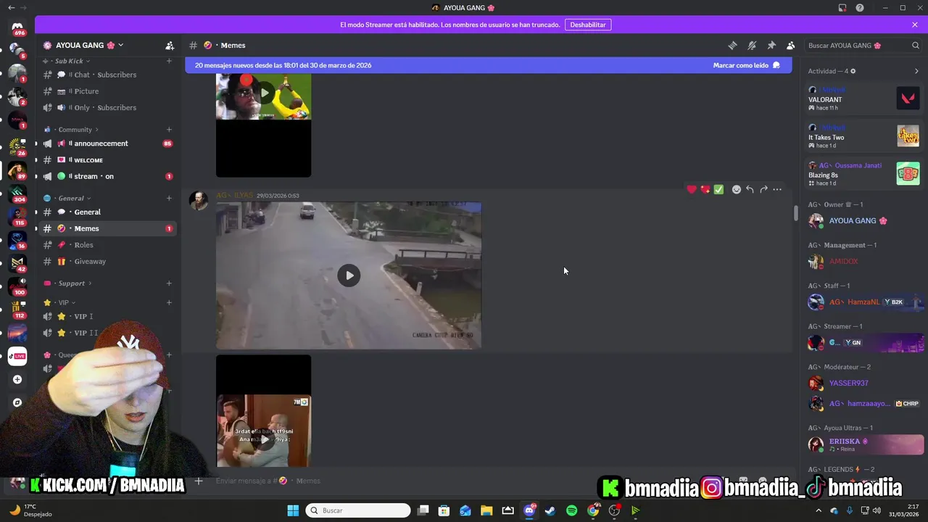This screenshot has height=522, width=928.
Task: Reply to the ILYAS message
Action: pyautogui.click(x=750, y=189)
